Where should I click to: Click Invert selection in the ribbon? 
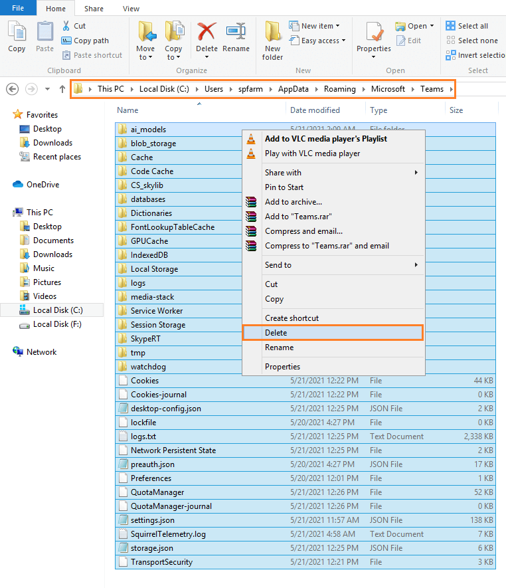pyautogui.click(x=475, y=55)
